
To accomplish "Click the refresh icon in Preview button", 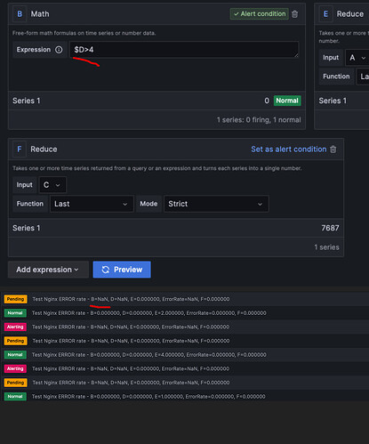I will [x=106, y=270].
